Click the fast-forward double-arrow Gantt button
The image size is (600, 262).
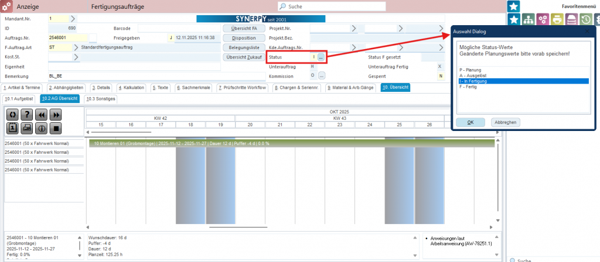[x=56, y=115]
